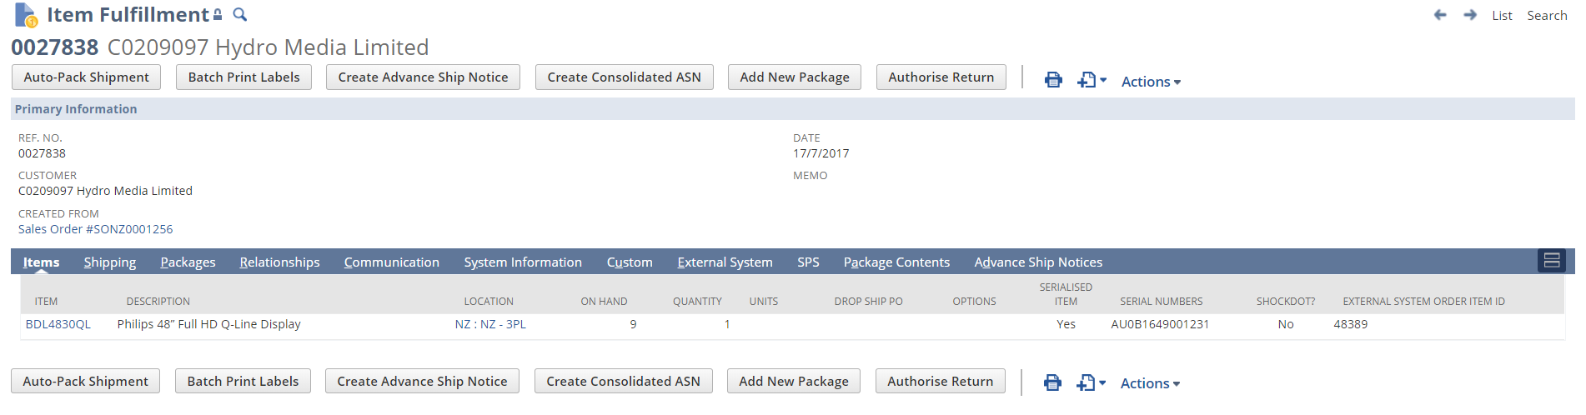1586x415 pixels.
Task: Click top Auto-Pack Shipment button
Action: pyautogui.click(x=87, y=77)
